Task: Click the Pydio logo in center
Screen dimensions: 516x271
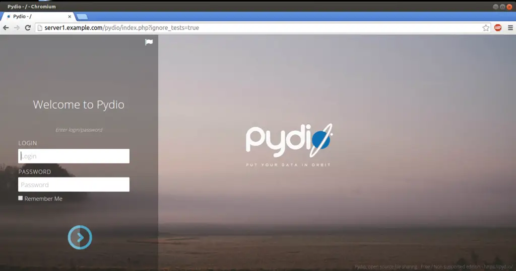Action: [x=289, y=140]
